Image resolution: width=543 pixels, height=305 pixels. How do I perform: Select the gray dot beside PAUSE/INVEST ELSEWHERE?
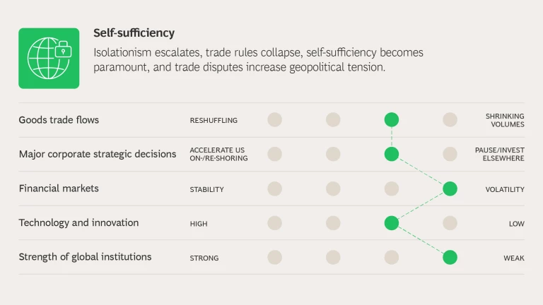450,154
